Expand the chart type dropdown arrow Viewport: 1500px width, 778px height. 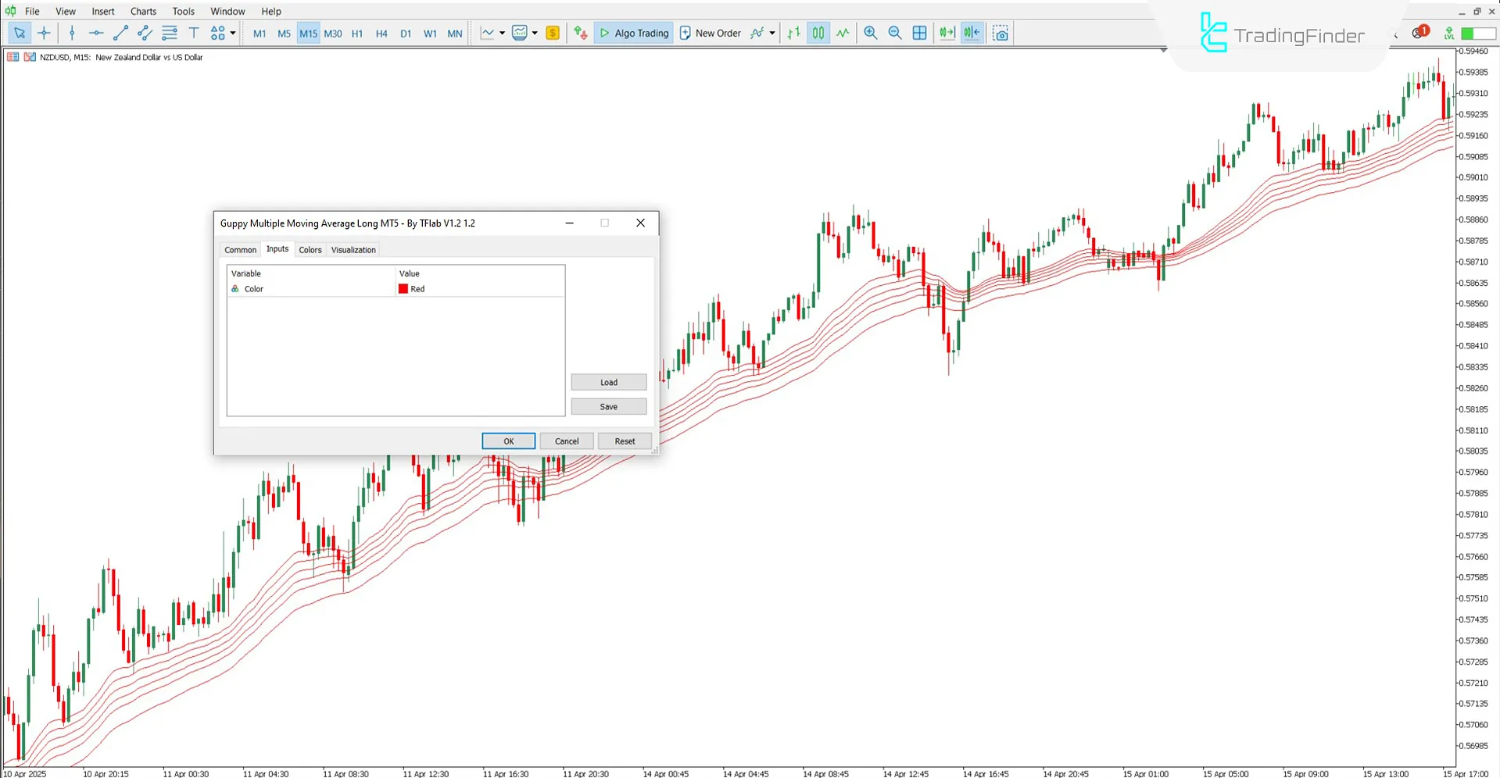click(503, 33)
